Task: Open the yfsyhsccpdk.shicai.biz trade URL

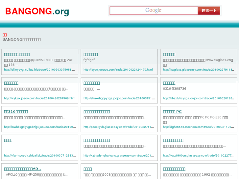Action: 40,156
